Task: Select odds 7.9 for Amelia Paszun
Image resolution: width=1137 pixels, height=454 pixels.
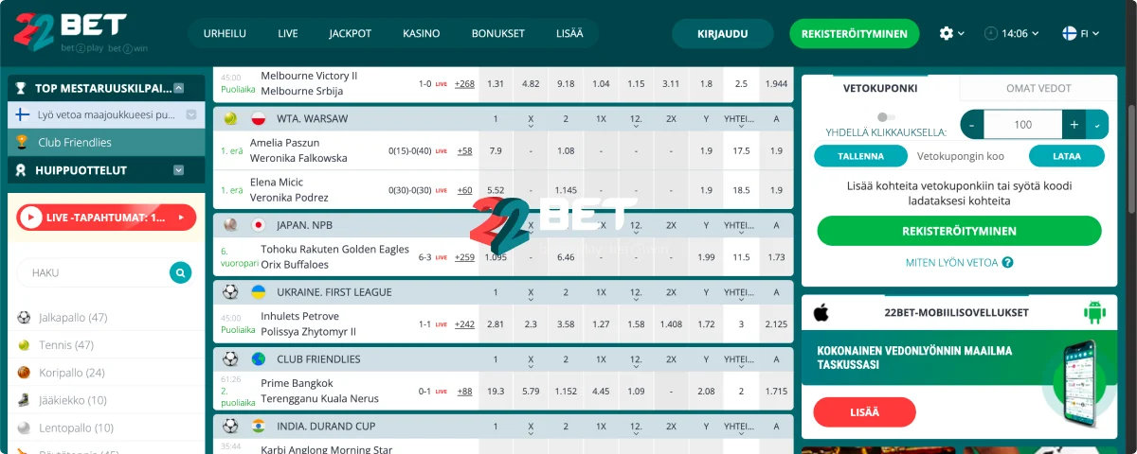Action: [496, 150]
